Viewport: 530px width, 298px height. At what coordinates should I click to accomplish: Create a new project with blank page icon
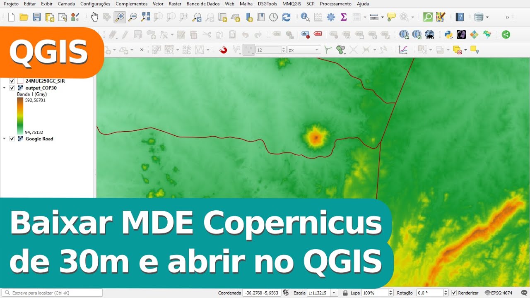click(x=11, y=17)
